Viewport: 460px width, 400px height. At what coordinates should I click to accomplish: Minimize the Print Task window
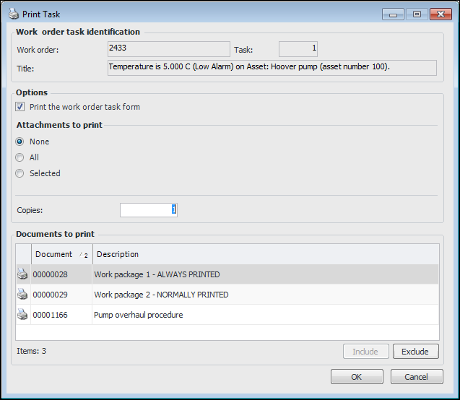pyautogui.click(x=393, y=14)
